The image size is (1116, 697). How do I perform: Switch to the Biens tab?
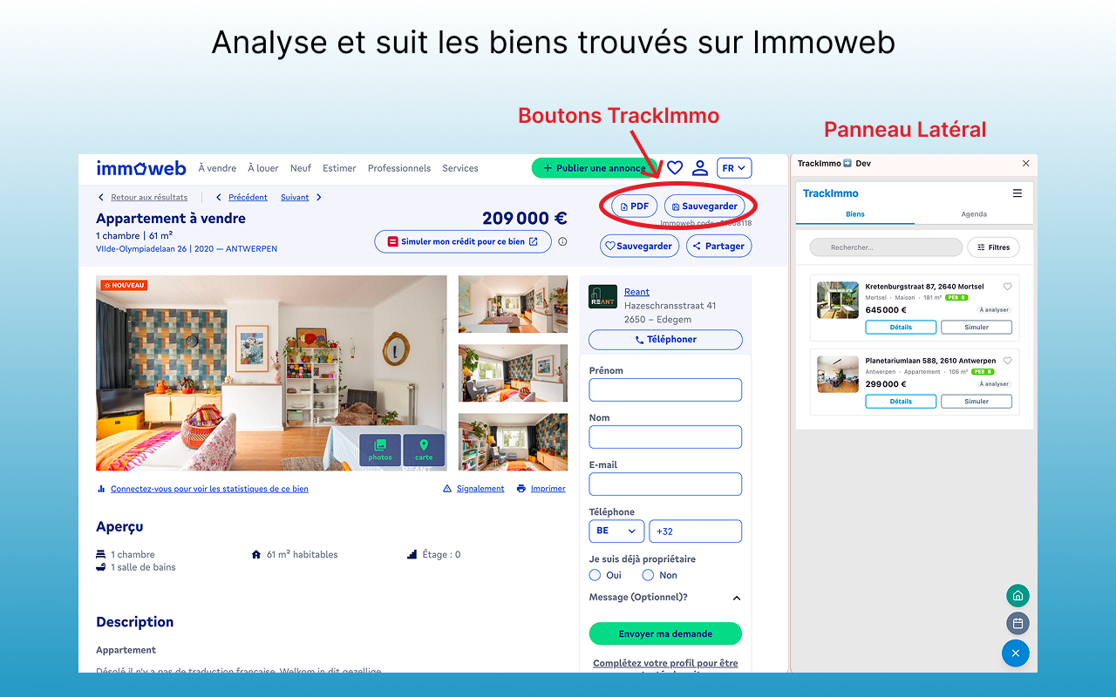coord(855,214)
